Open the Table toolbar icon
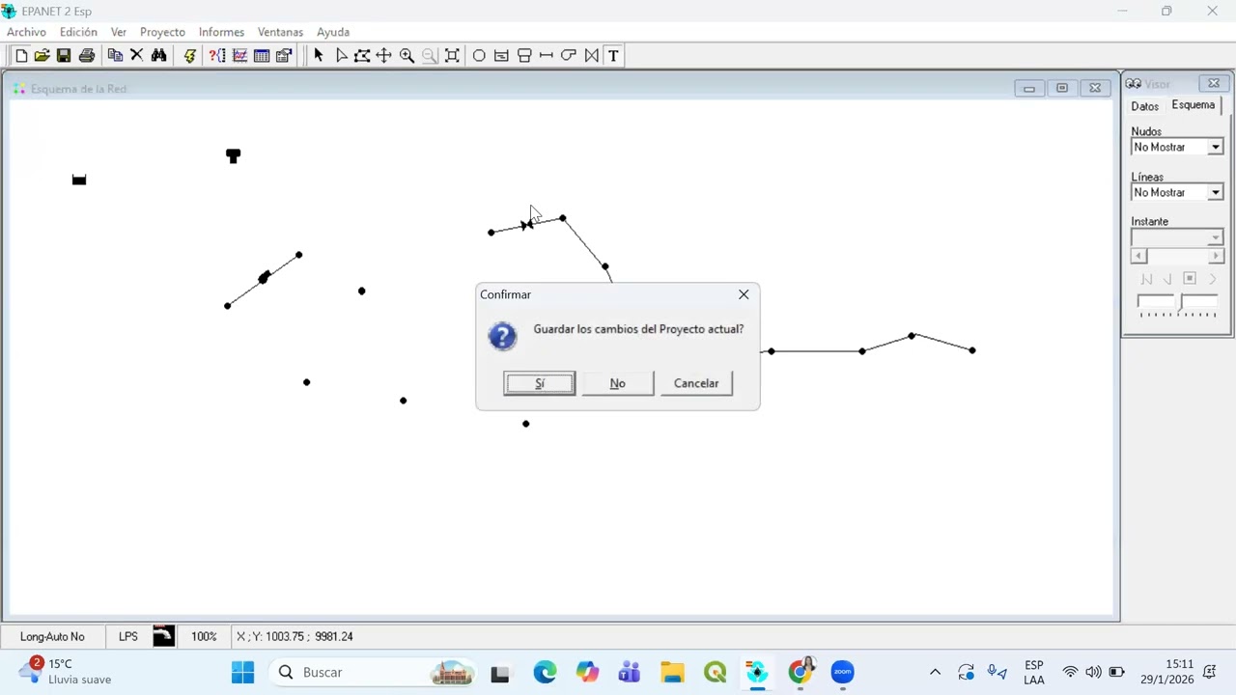The height and width of the screenshot is (695, 1236). click(262, 56)
